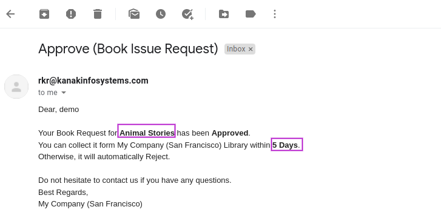Click the 'to me' recipient text

pyautogui.click(x=48, y=93)
